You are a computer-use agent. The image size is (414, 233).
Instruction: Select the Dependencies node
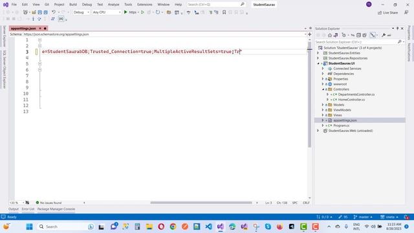pos(343,74)
